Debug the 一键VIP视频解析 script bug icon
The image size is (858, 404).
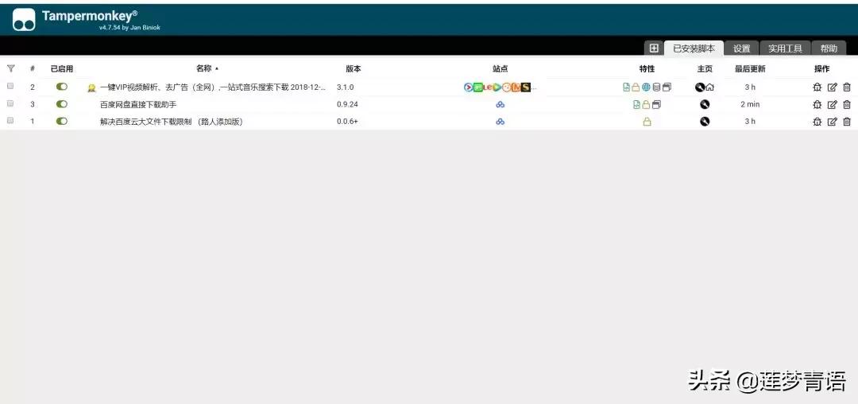(817, 87)
